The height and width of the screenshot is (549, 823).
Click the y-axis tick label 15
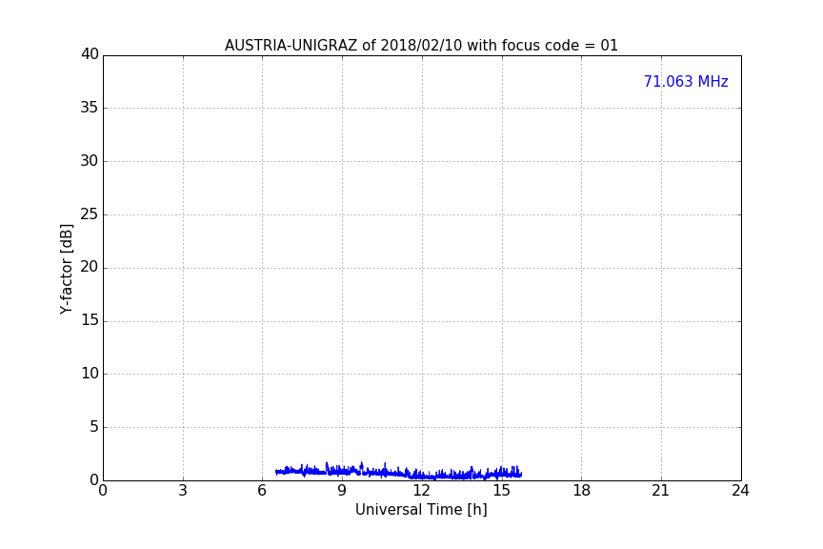[x=90, y=320]
